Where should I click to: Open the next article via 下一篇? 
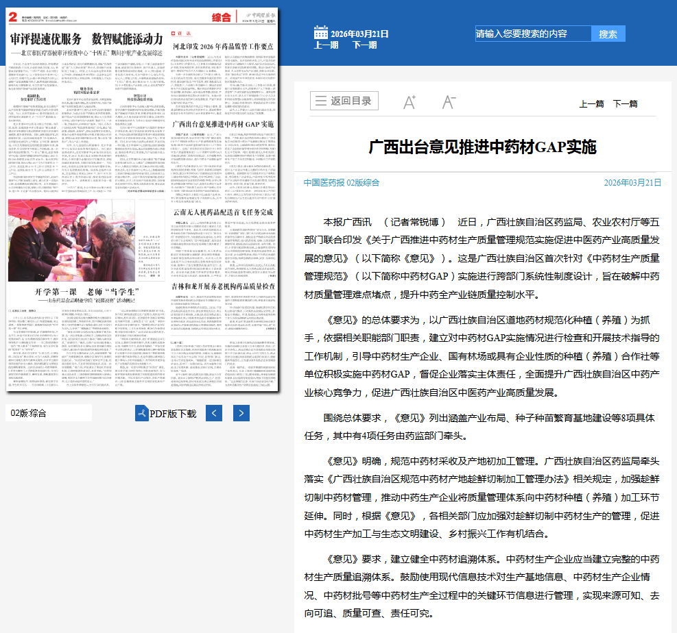click(x=626, y=103)
